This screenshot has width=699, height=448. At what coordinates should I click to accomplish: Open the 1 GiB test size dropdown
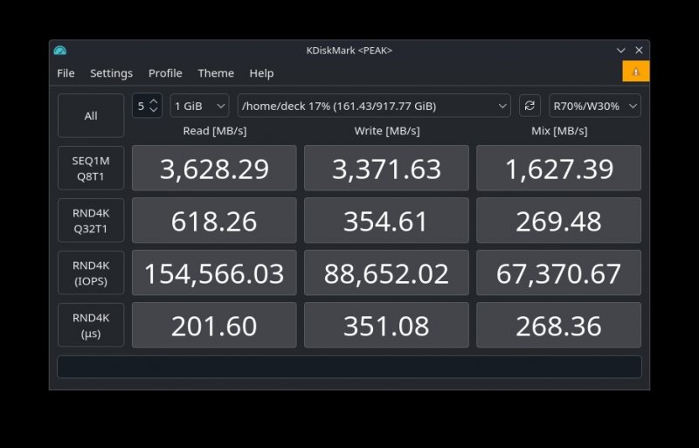coord(199,106)
